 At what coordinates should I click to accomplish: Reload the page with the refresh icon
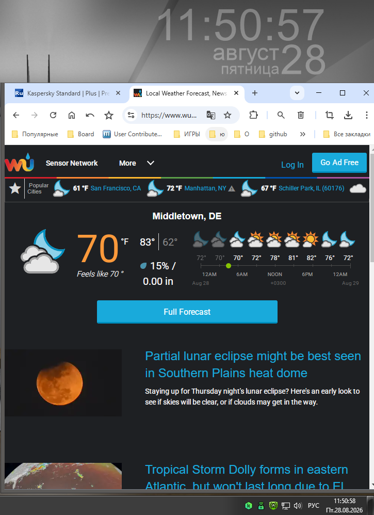click(x=53, y=115)
